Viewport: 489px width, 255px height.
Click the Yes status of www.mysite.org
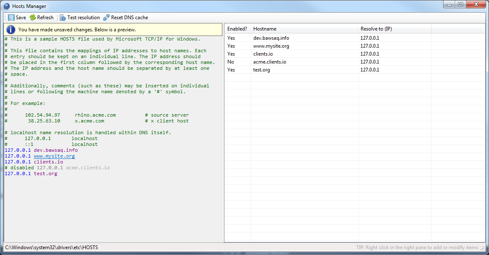click(x=231, y=46)
